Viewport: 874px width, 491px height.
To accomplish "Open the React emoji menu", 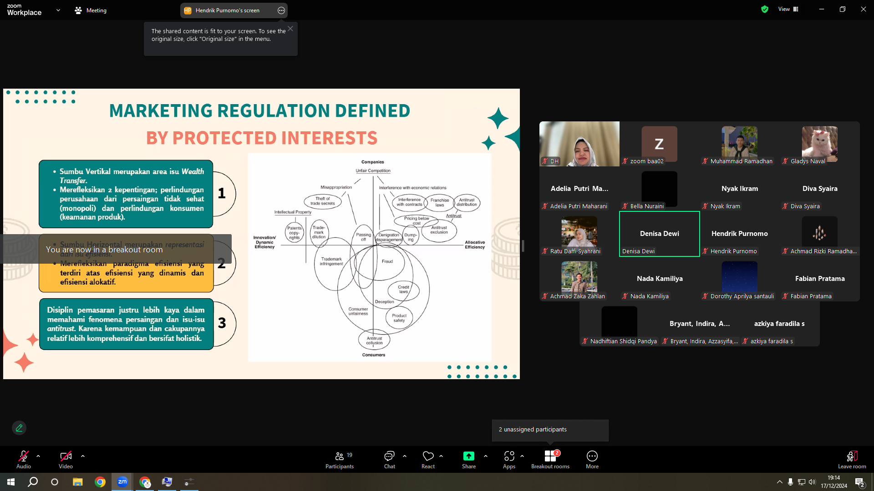I will [428, 460].
